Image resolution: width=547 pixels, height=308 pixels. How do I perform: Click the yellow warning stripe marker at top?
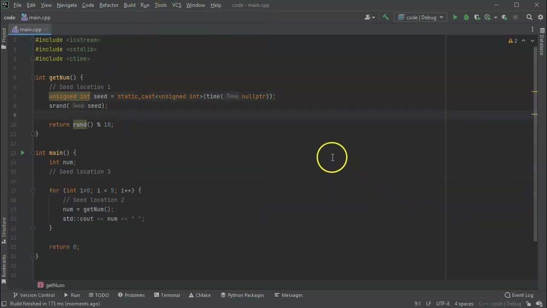tap(534, 92)
